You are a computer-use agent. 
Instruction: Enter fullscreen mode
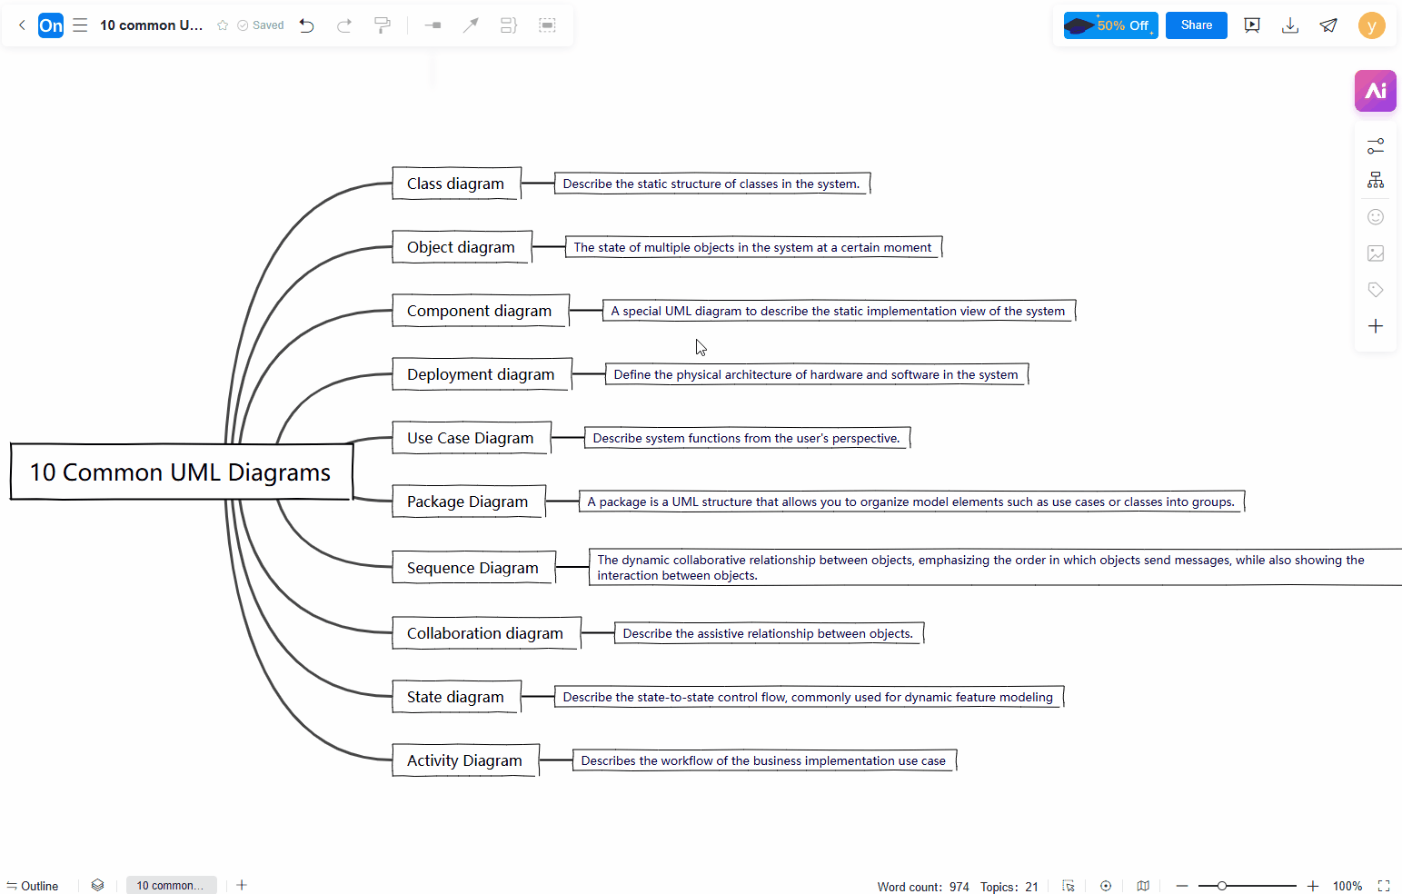(1384, 886)
